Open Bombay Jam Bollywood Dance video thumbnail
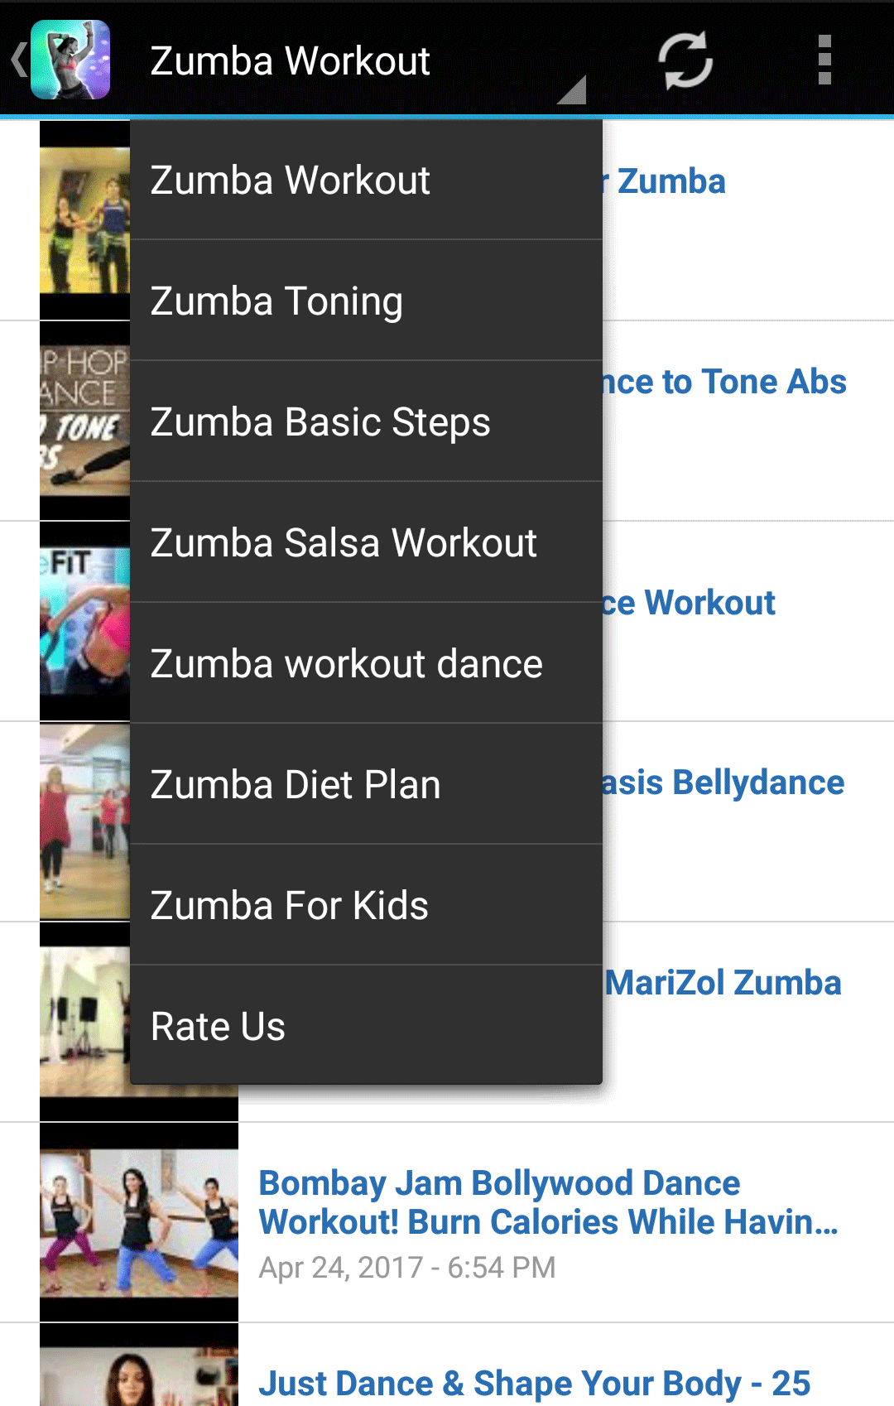The width and height of the screenshot is (894, 1406). pos(139,1222)
